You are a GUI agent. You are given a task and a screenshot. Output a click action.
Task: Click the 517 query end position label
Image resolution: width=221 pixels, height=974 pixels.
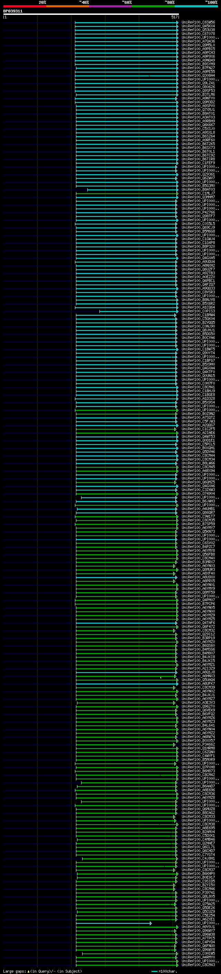[174, 17]
